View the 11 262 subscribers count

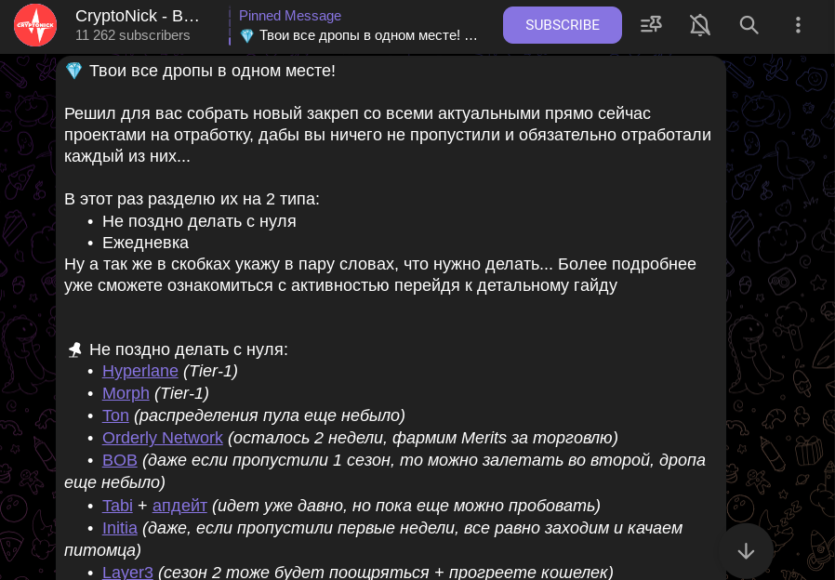132,35
